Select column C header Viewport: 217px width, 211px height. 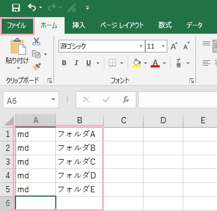tap(124, 120)
